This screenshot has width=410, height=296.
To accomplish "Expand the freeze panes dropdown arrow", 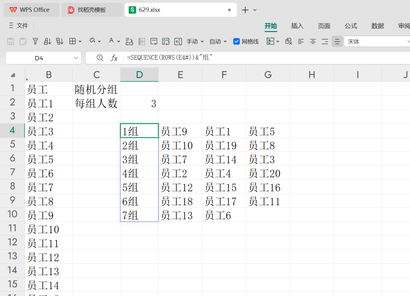I will pyautogui.click(x=278, y=41).
